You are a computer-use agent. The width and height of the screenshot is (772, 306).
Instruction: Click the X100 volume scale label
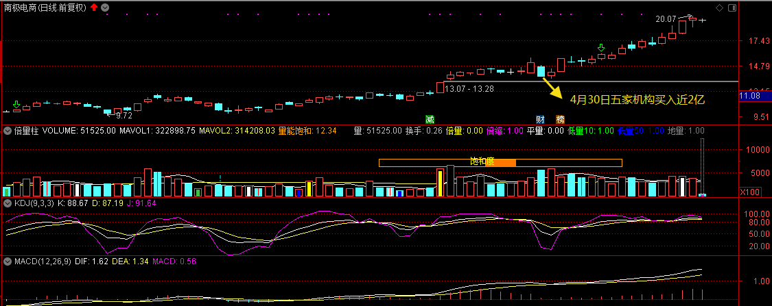tap(750, 192)
